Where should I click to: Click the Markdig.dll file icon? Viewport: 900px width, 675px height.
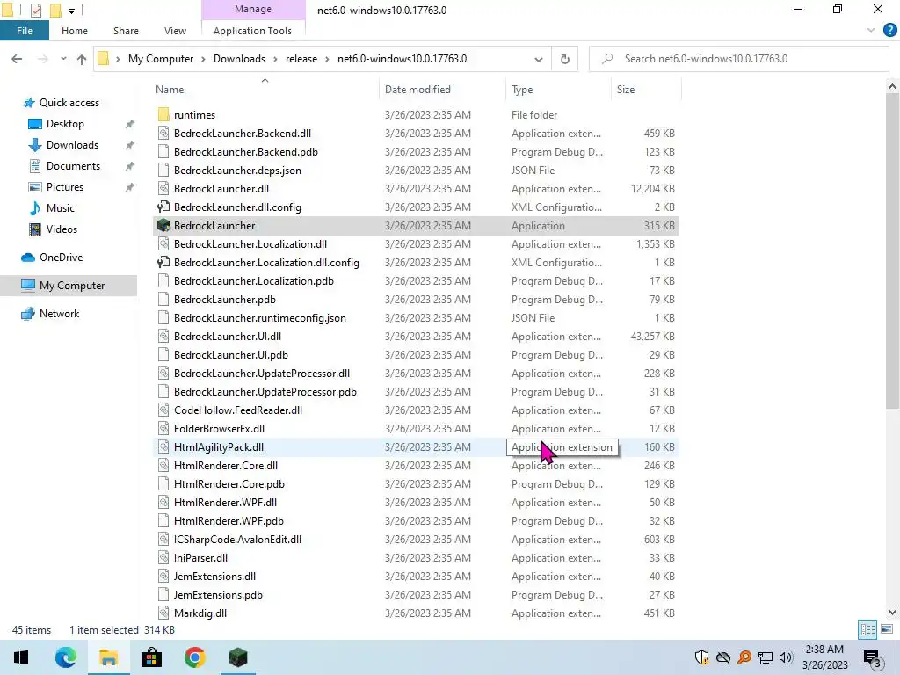[163, 613]
